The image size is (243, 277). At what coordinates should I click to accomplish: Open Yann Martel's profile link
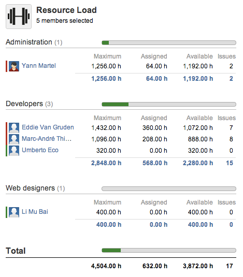coord(39,66)
